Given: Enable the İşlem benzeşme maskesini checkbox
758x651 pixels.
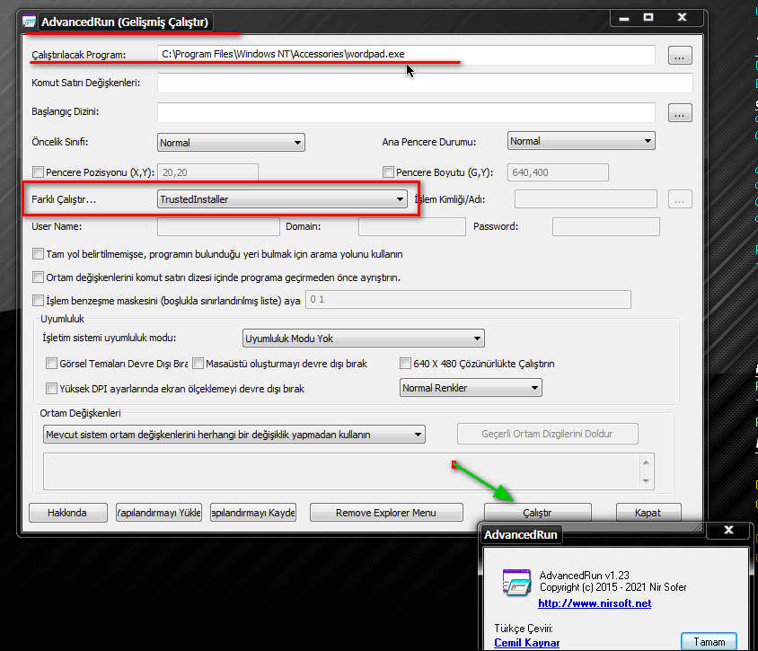Looking at the screenshot, I should [x=38, y=300].
